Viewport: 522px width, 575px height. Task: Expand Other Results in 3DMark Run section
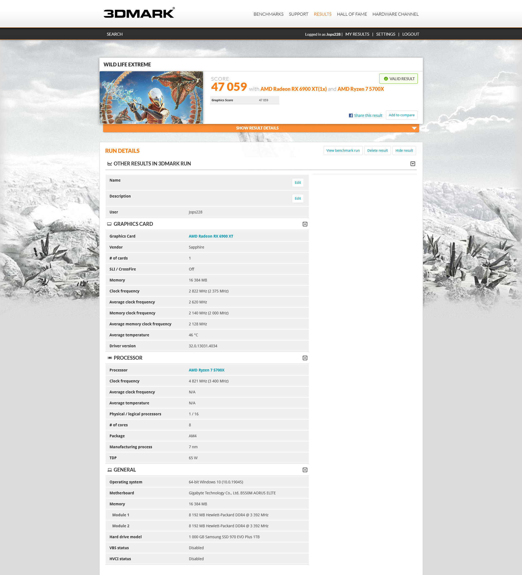pyautogui.click(x=413, y=164)
